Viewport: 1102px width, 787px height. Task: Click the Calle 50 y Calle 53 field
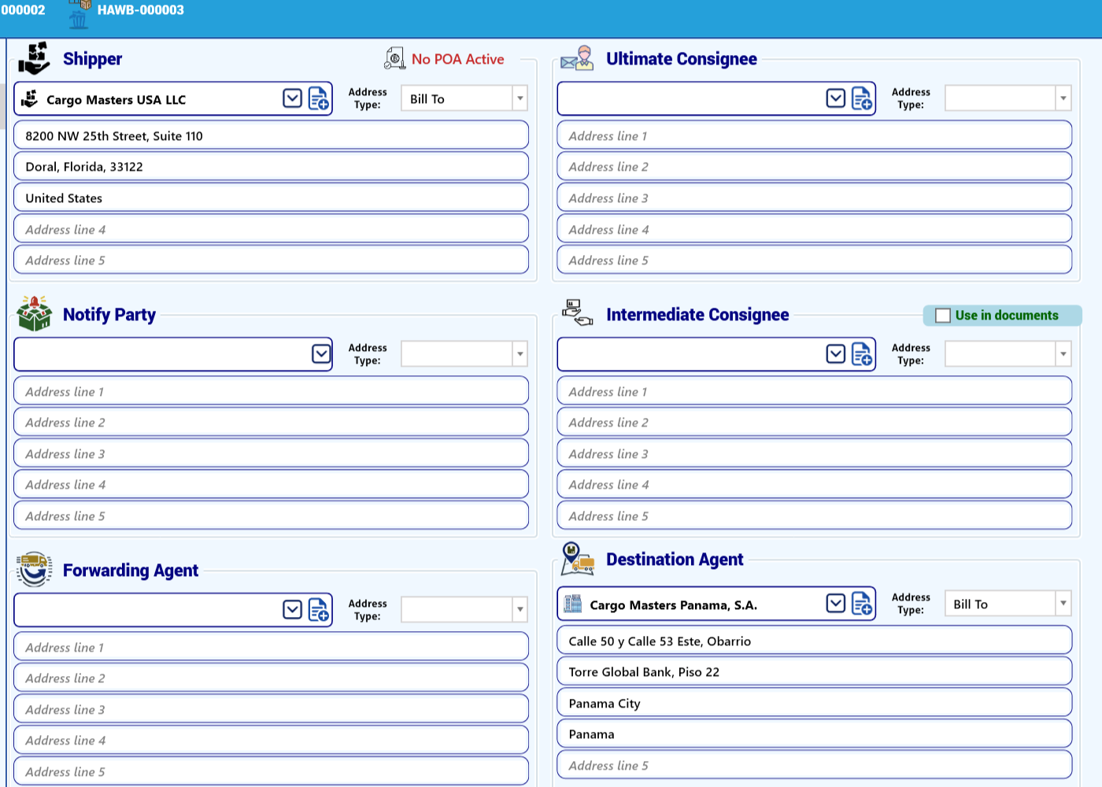pos(815,641)
